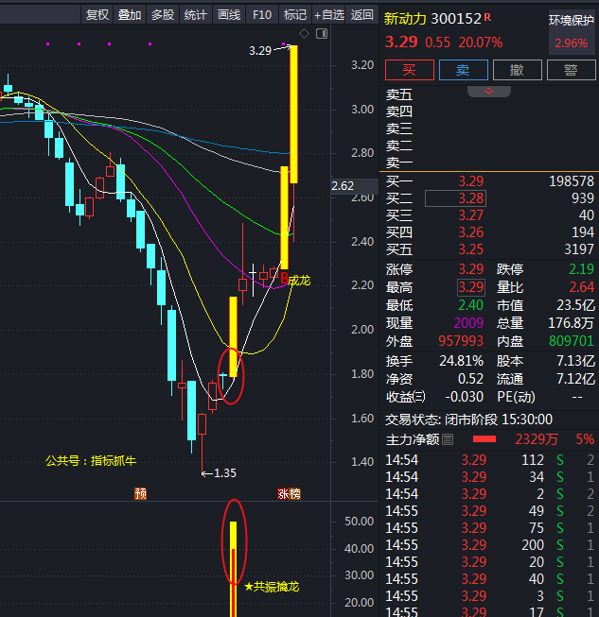Viewport: 599px width, 617px height.
Task: Click the R margin marker beside stock code
Action: [488, 17]
